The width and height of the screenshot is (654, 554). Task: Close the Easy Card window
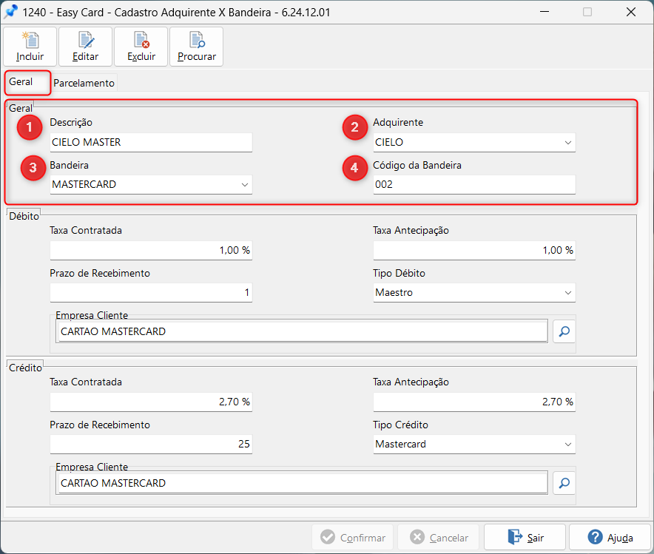pyautogui.click(x=631, y=12)
